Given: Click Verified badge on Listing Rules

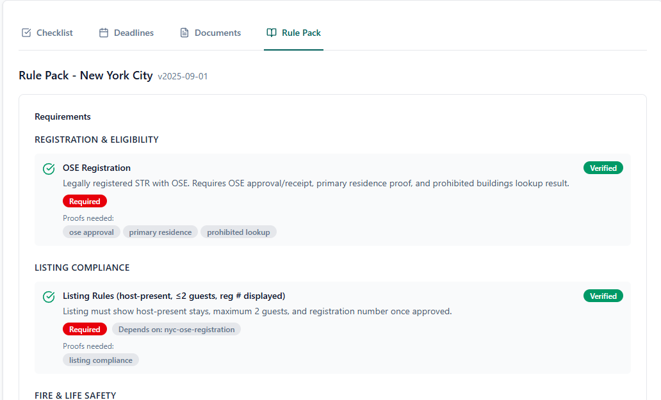Looking at the screenshot, I should tap(603, 296).
